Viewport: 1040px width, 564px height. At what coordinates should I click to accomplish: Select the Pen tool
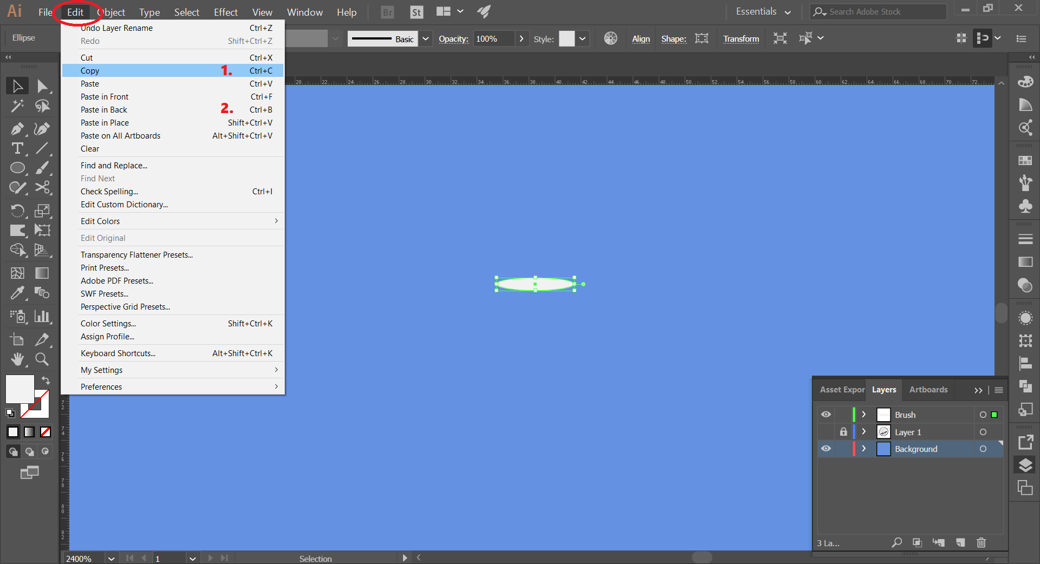17,129
